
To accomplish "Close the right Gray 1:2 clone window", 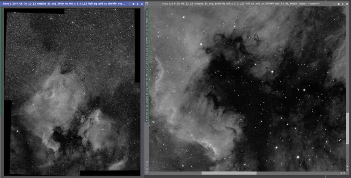I will tap(347, 4).
